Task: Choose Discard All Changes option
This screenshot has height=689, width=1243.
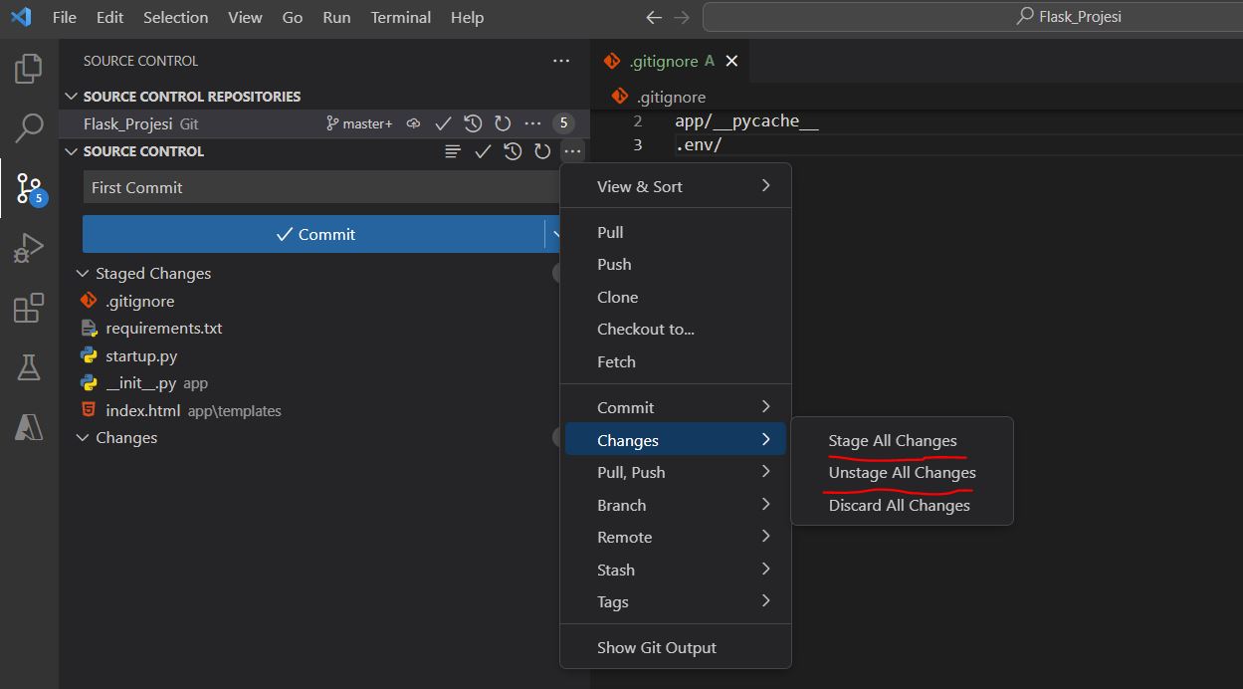Action: (x=899, y=506)
